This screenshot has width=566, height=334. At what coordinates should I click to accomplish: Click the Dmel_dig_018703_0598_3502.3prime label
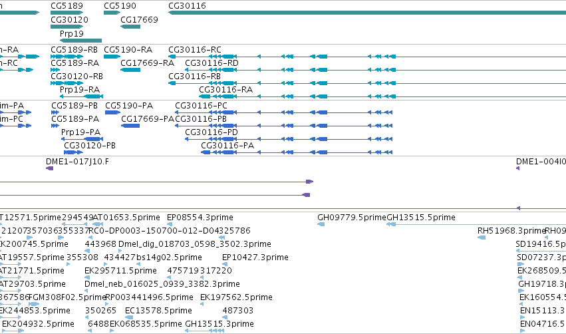point(195,244)
